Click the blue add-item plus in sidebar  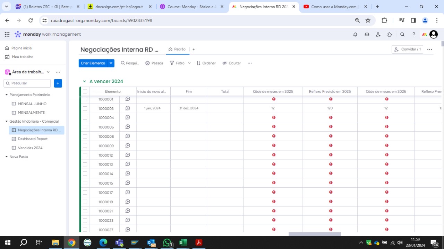(x=58, y=83)
